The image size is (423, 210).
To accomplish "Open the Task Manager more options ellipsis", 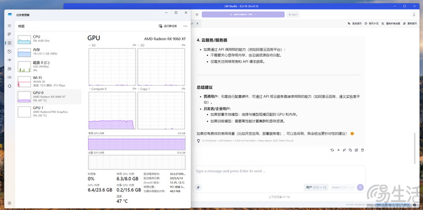I will tap(185, 26).
